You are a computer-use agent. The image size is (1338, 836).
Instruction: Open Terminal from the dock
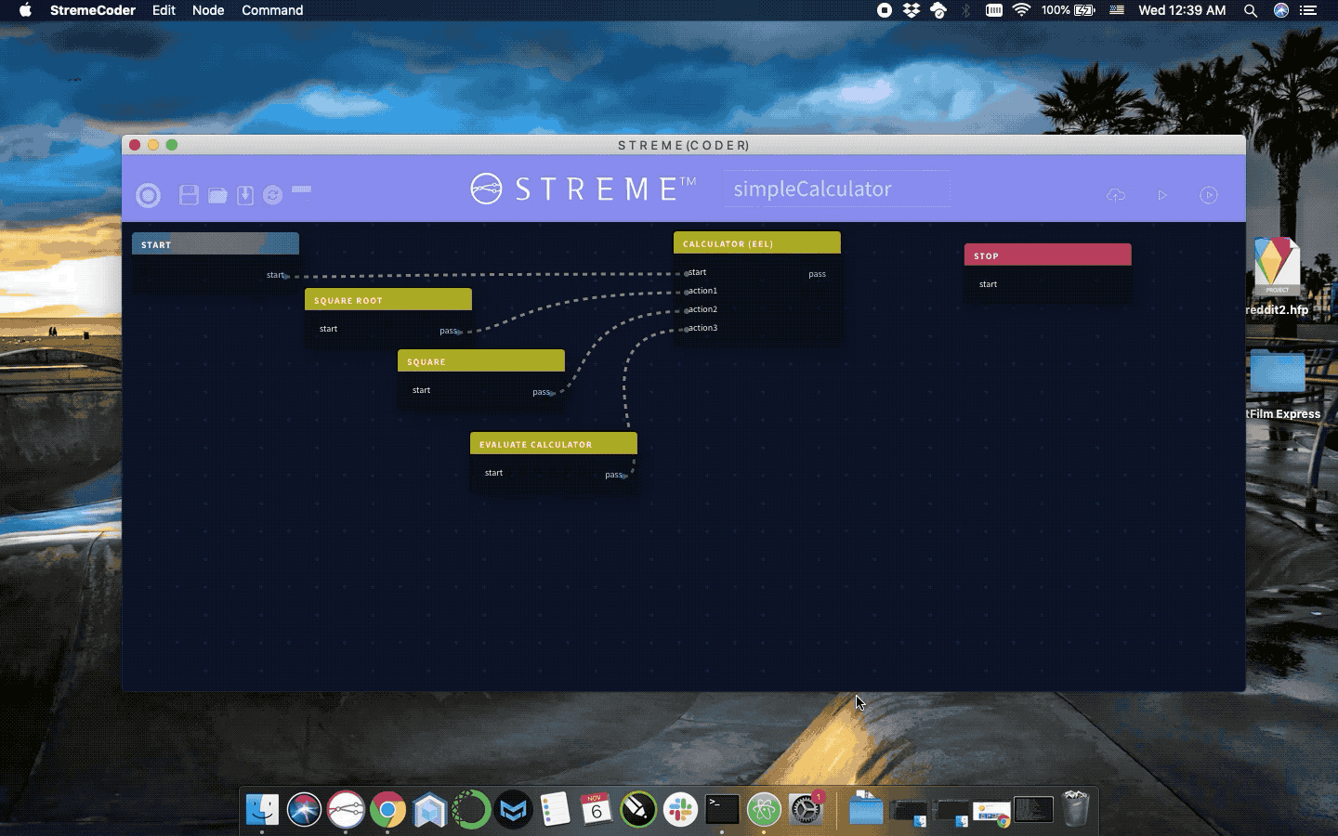pos(722,810)
